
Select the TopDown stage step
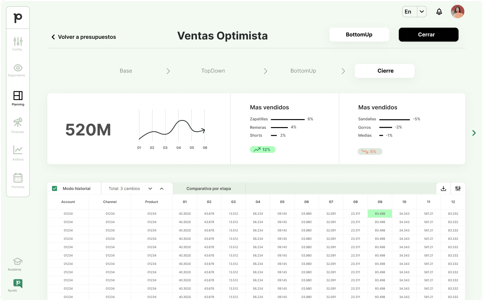click(213, 71)
